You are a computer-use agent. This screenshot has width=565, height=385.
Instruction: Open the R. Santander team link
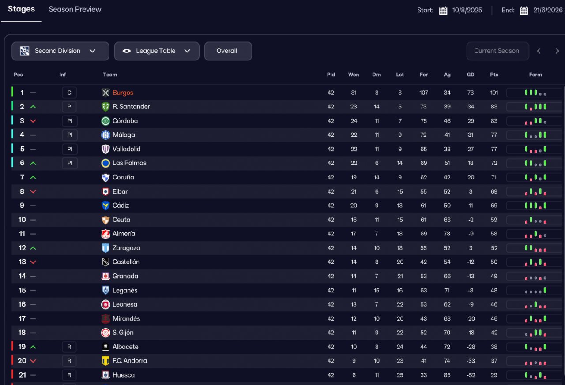(x=131, y=107)
